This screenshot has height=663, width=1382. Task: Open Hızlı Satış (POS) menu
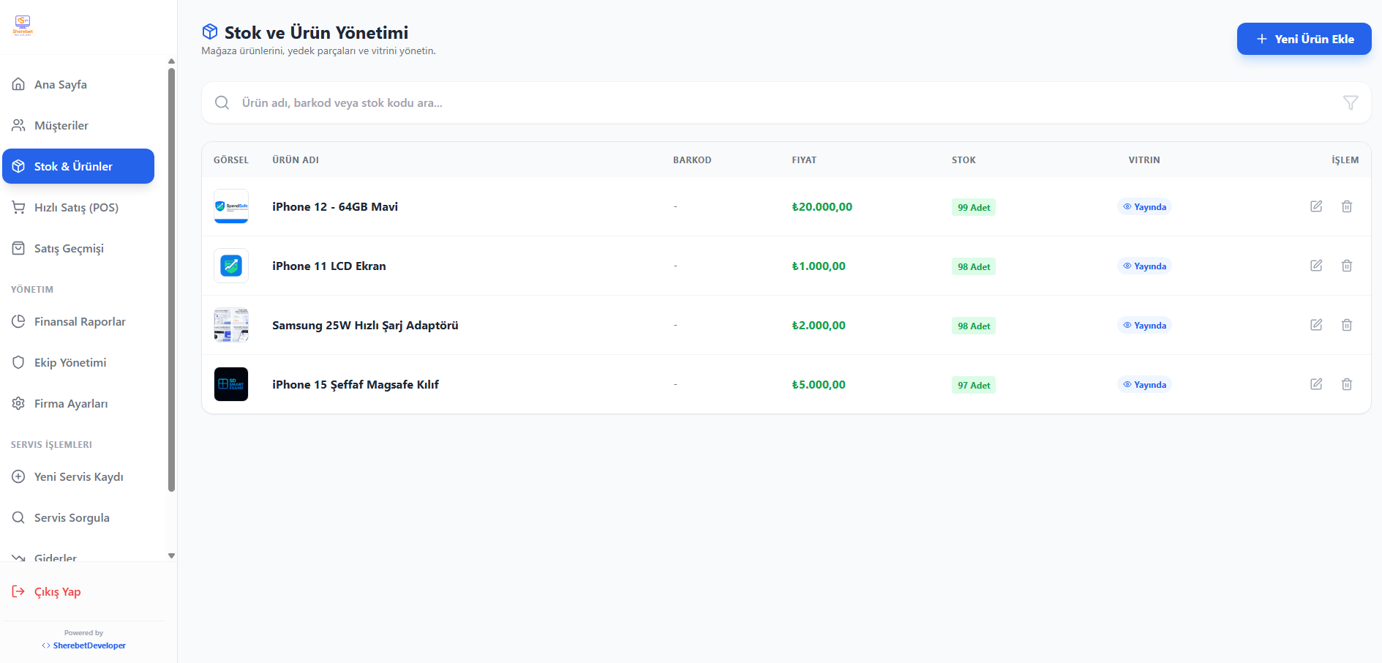click(76, 208)
